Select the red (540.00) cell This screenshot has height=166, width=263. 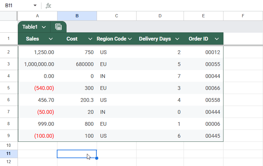pos(38,88)
